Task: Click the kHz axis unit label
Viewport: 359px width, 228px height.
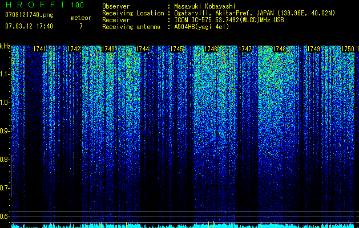Action: click(5, 46)
